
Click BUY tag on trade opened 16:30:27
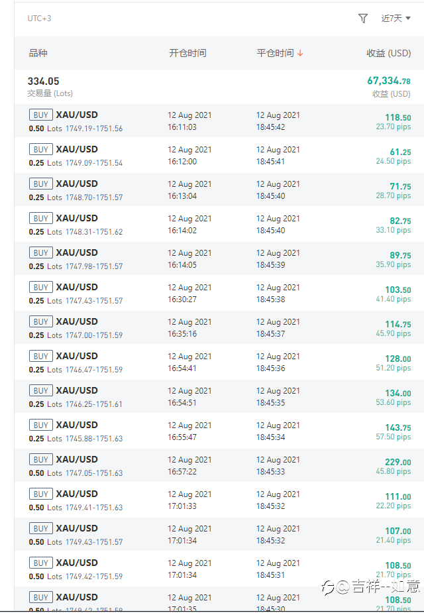[40, 288]
